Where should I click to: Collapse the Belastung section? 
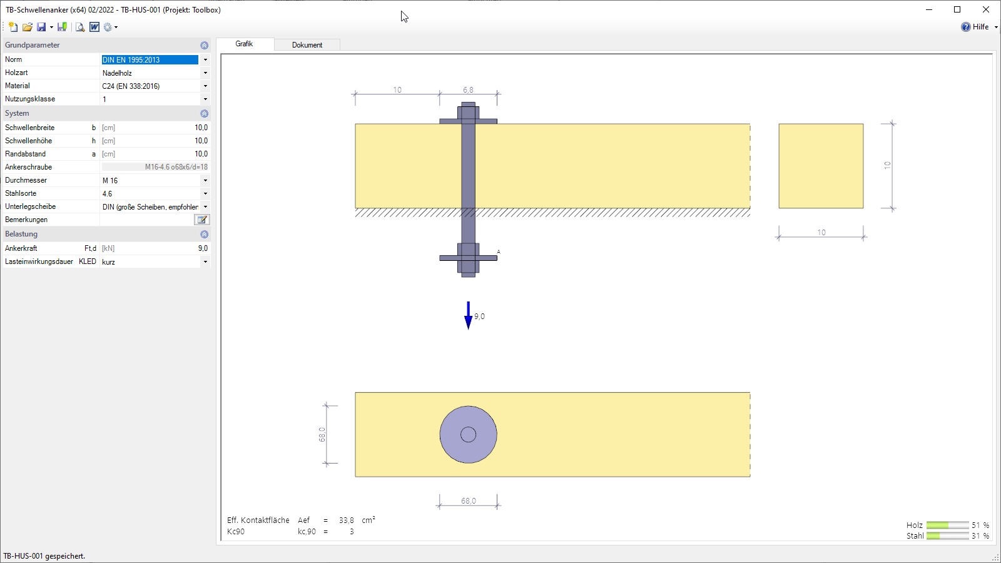pyautogui.click(x=204, y=234)
